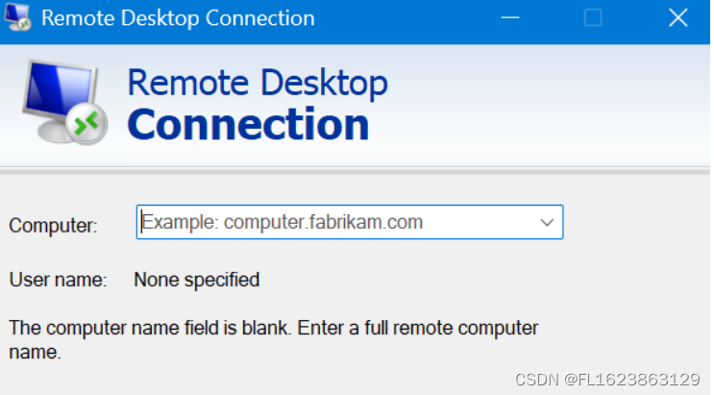714x395 pixels.
Task: Click the separator line below the banner
Action: tap(356, 170)
